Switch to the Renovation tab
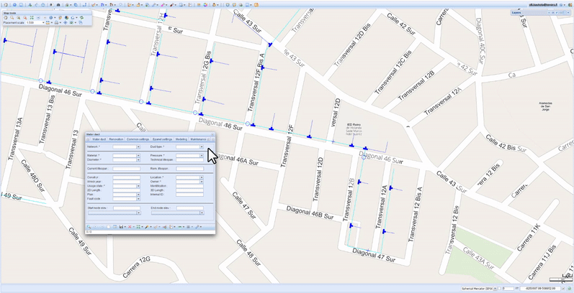Image resolution: width=574 pixels, height=293 pixels. [116, 139]
